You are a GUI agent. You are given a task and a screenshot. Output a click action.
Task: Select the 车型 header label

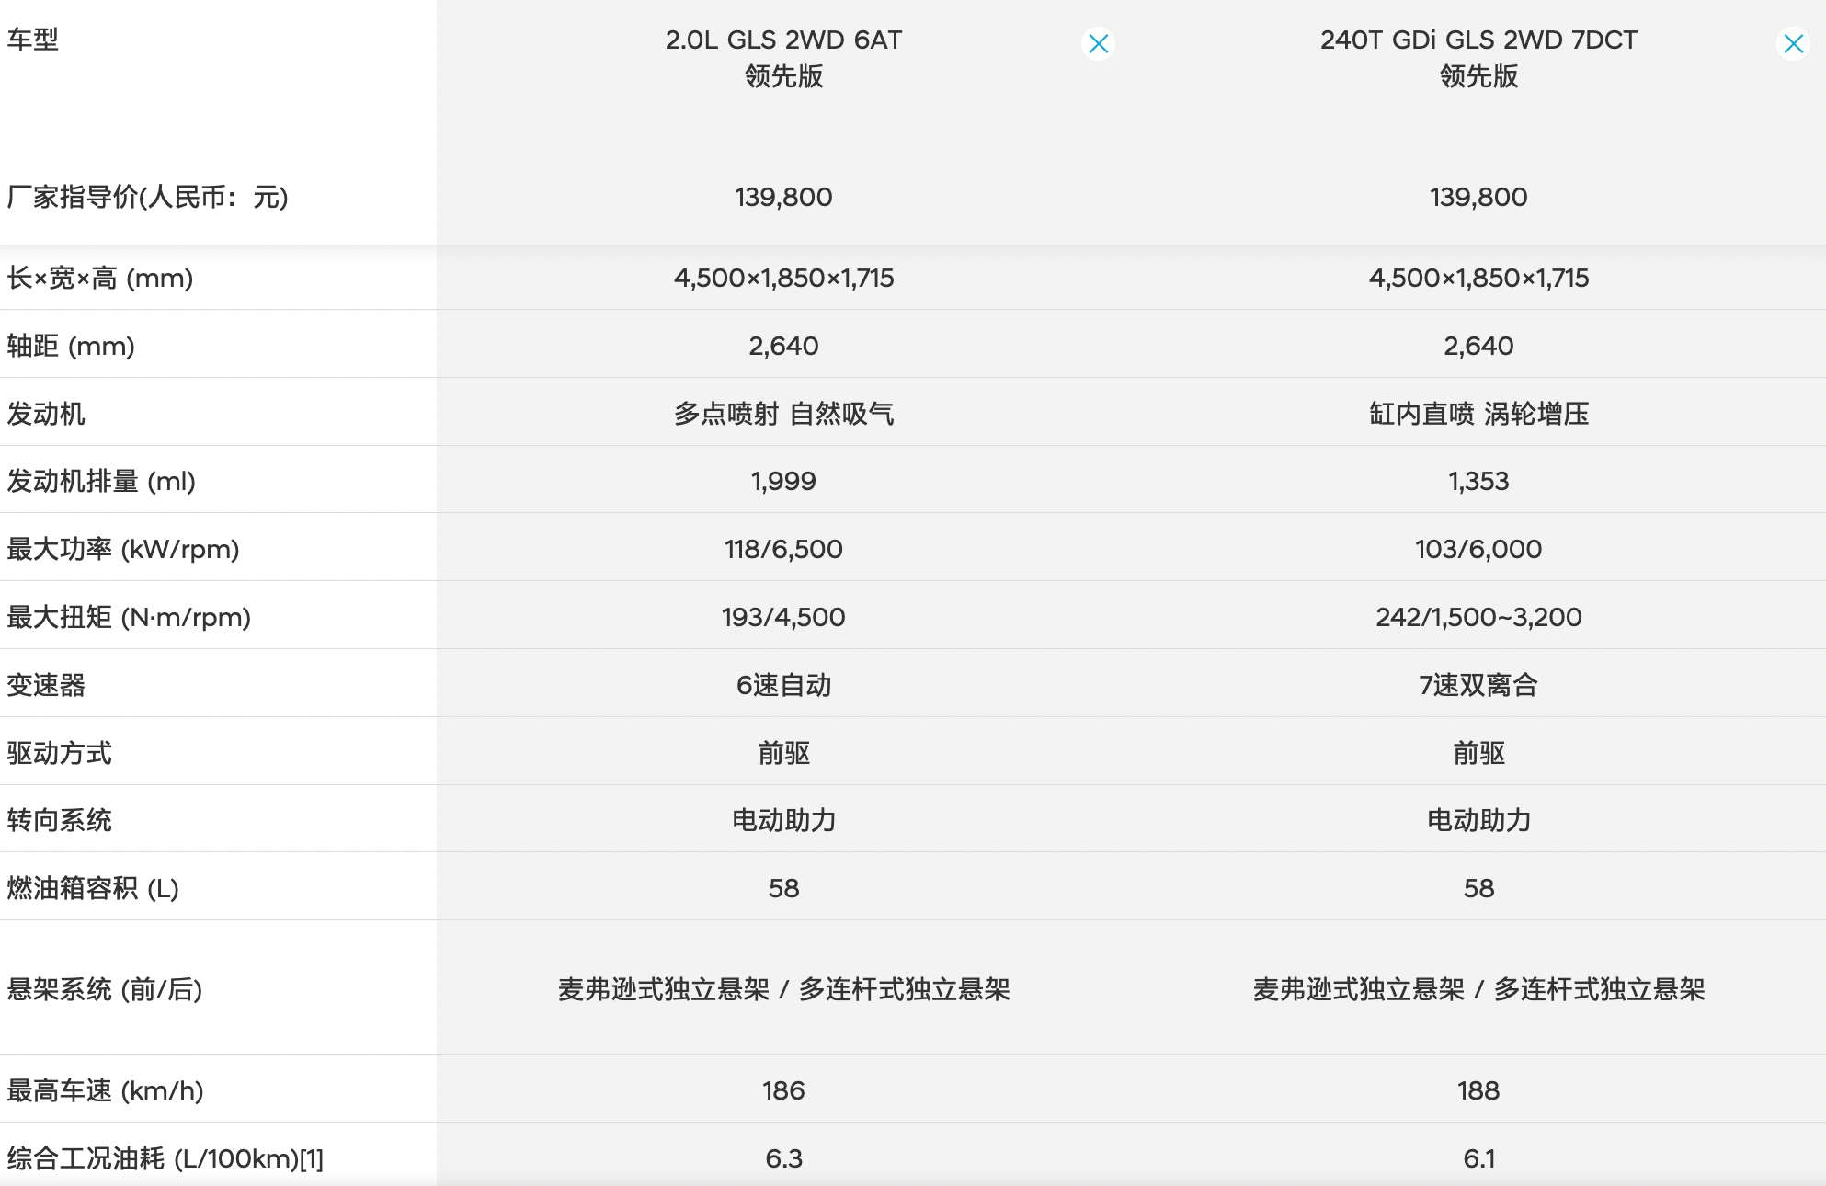click(x=33, y=40)
